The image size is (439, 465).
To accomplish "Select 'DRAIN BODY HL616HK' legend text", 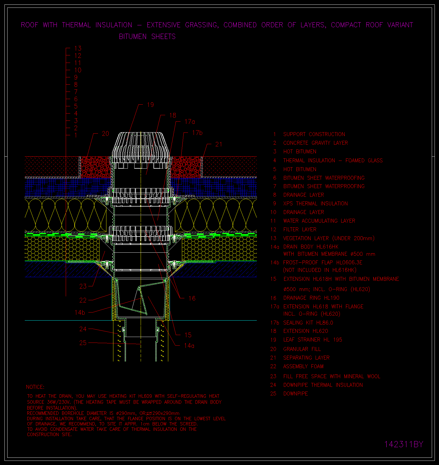I will click(x=311, y=247).
